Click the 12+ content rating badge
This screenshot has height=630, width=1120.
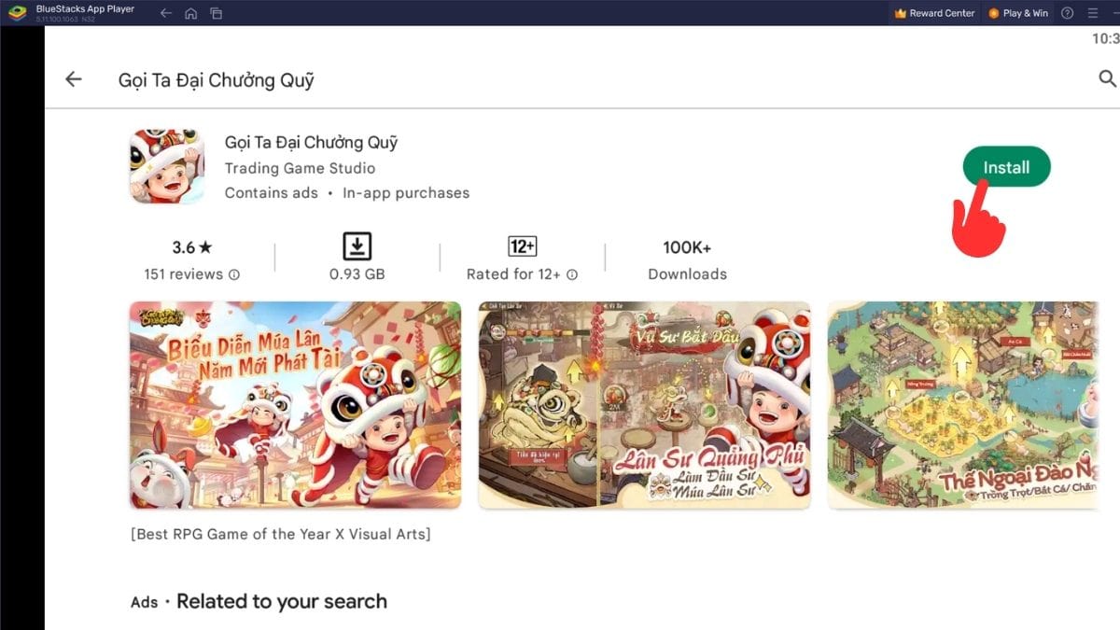coord(522,246)
